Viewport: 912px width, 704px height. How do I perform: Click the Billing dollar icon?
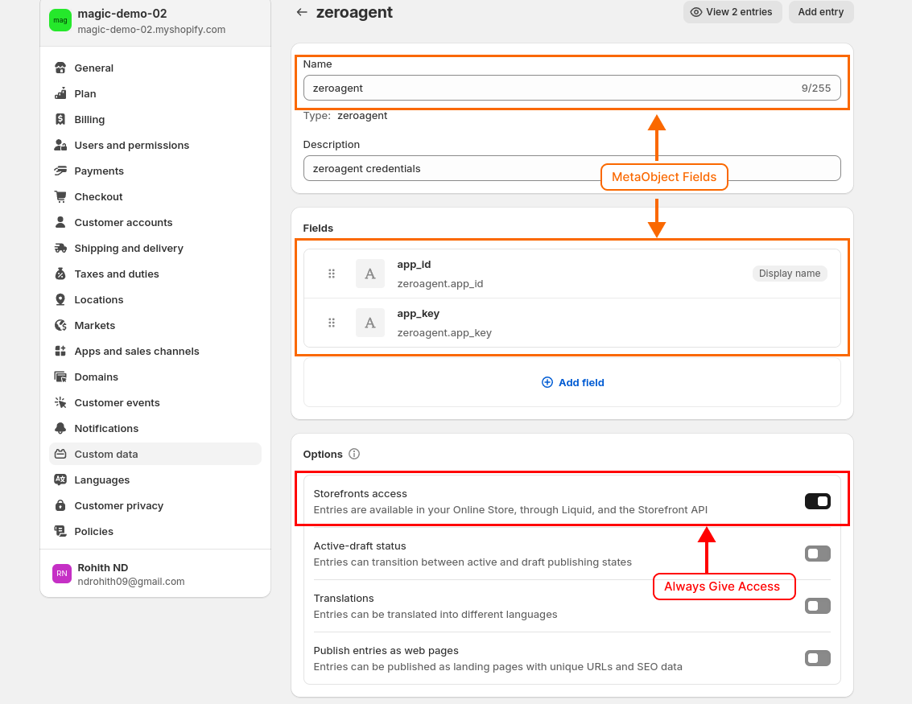(60, 119)
